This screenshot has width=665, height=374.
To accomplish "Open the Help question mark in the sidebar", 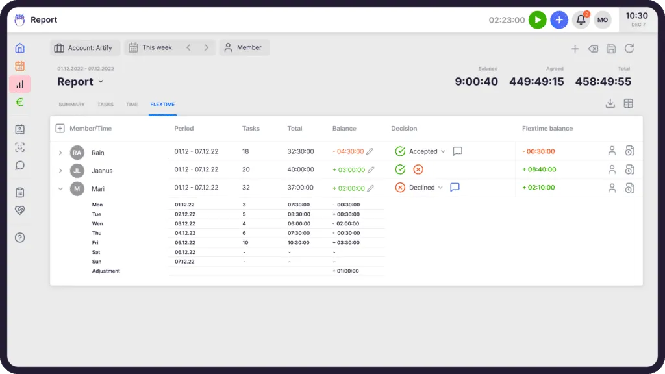I will coord(19,238).
